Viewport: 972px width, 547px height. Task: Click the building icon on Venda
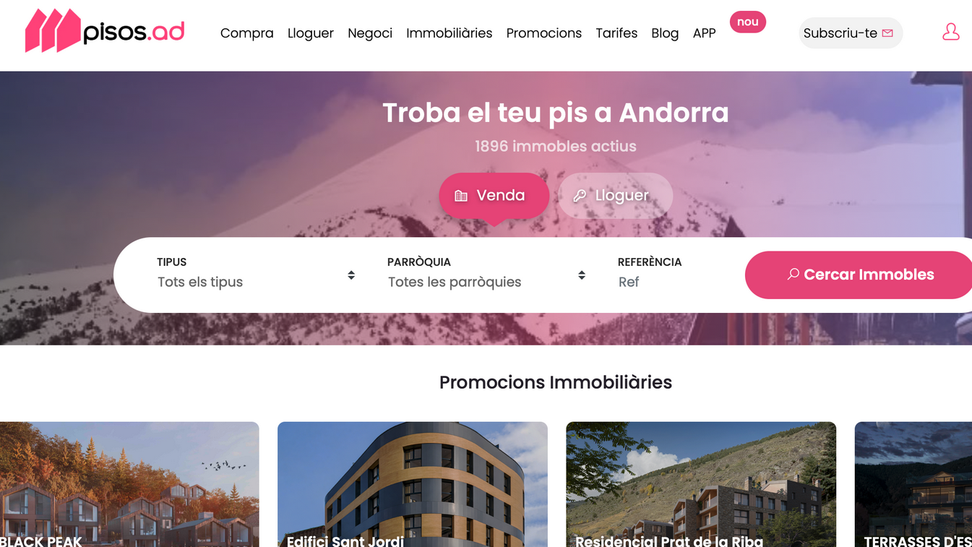tap(461, 196)
